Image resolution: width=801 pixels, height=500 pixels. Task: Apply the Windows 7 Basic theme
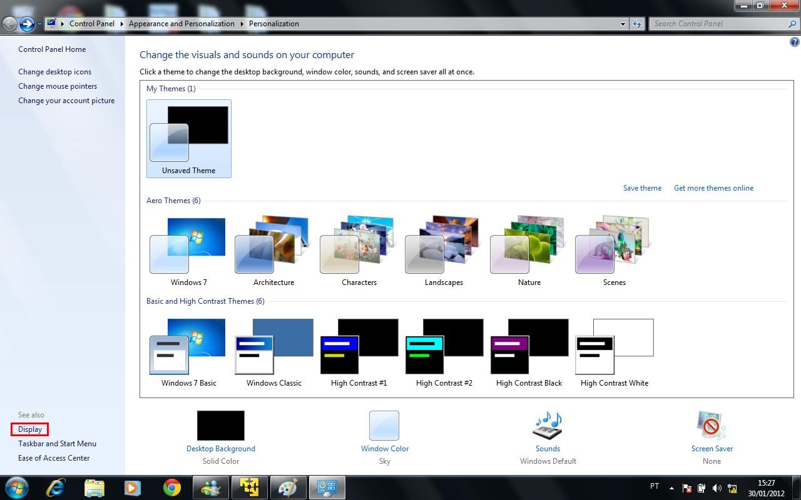pos(189,352)
